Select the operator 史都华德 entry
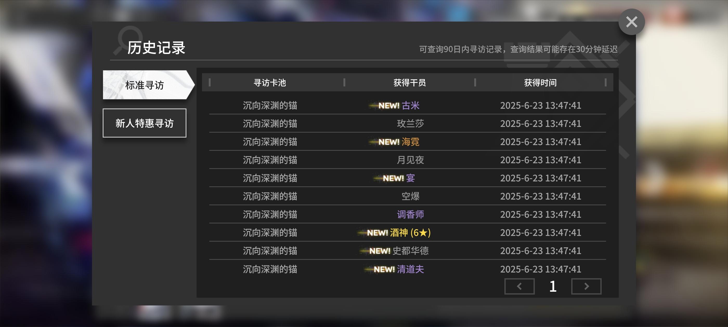 coord(410,250)
